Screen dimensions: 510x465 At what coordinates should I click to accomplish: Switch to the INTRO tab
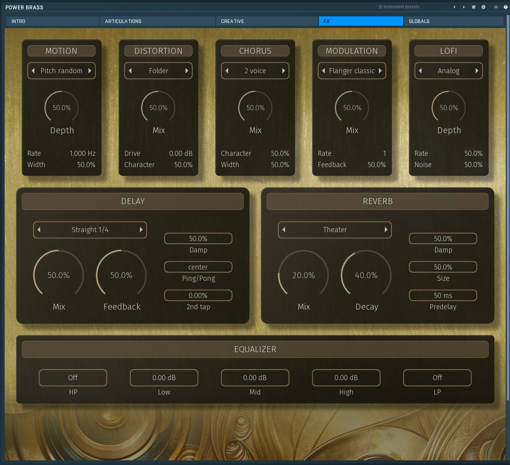tap(53, 21)
